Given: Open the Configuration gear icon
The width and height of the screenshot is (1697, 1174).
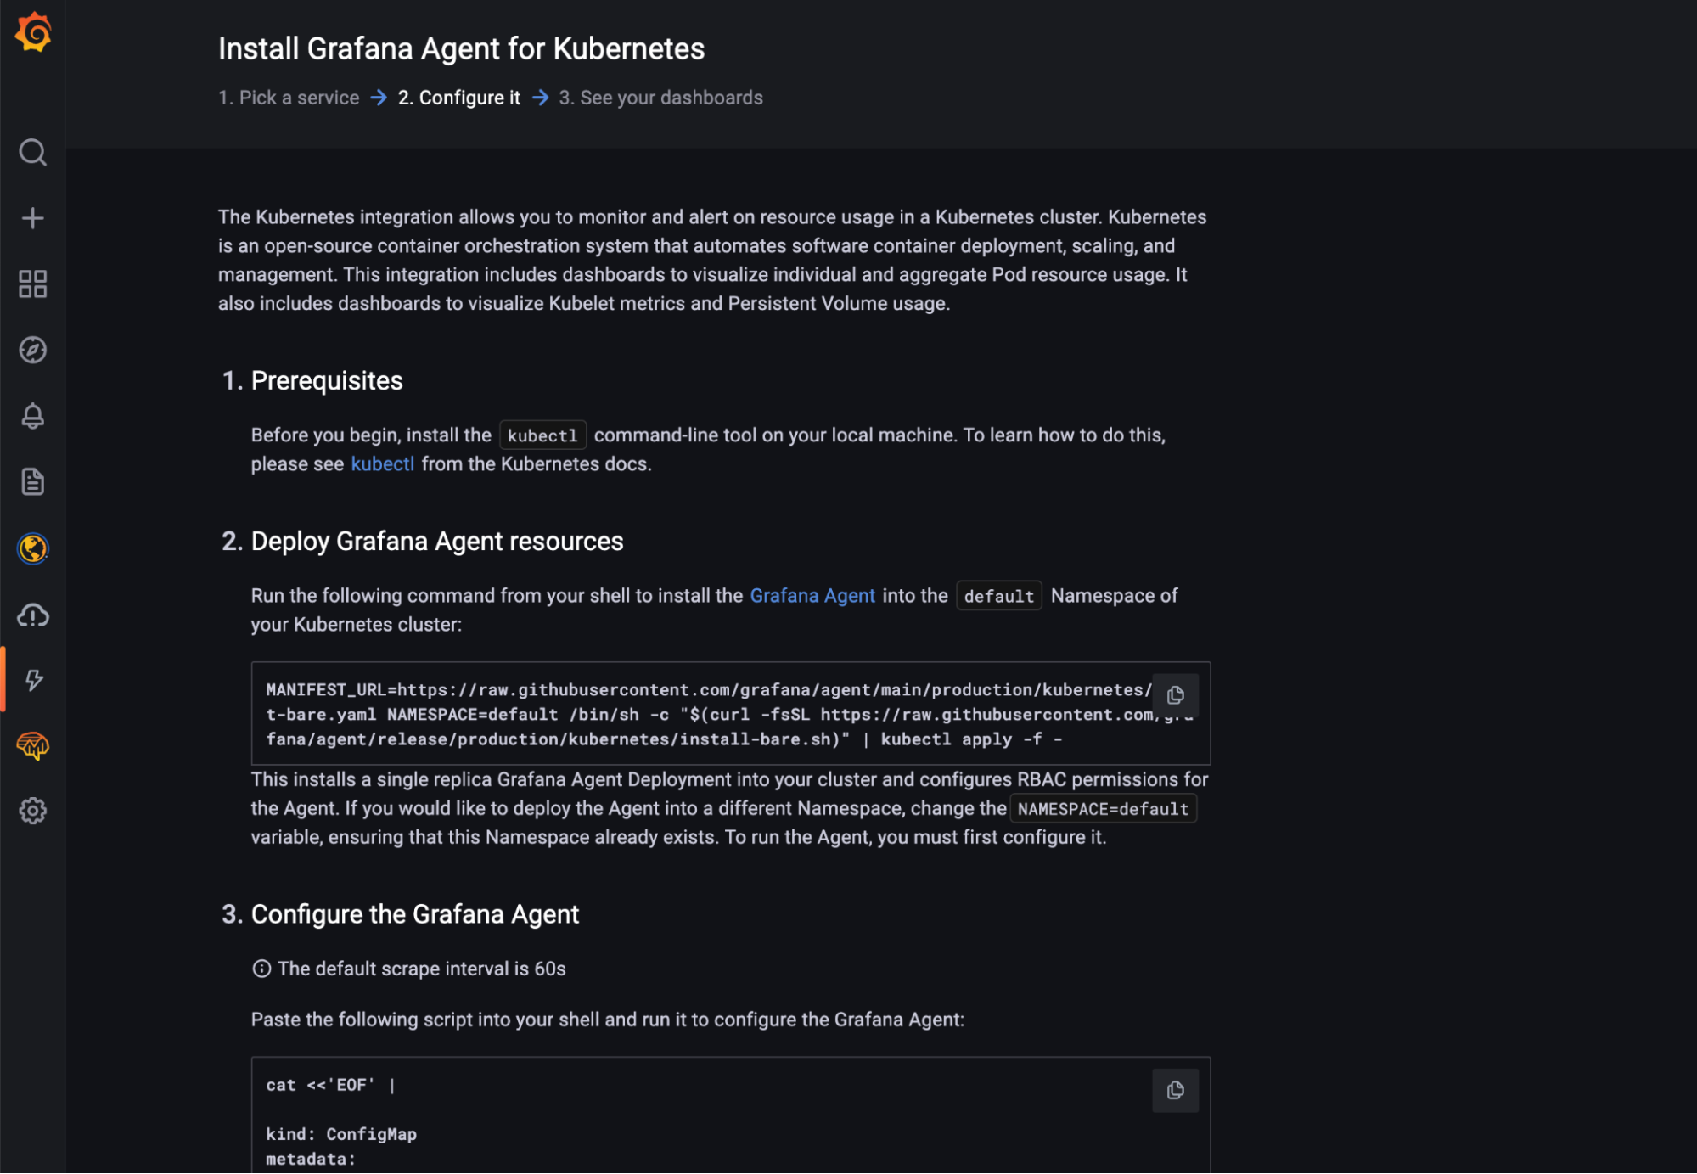Looking at the screenshot, I should tap(33, 812).
